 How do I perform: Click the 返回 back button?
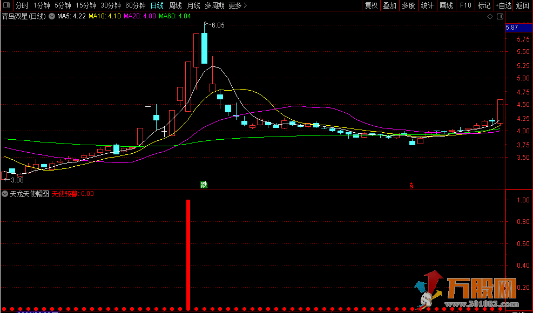pos(522,5)
